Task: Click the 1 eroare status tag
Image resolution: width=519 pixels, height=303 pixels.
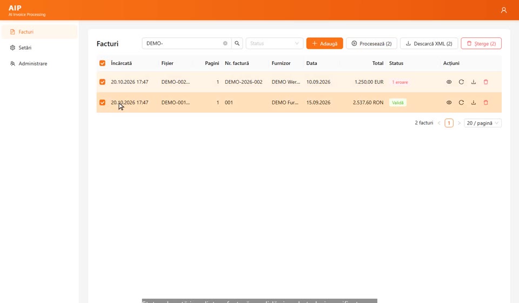Action: pos(400,82)
